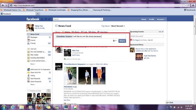Click the Theonlinestores Singapore profile picture
This screenshot has height=110, width=196.
pyautogui.click(x=59, y=67)
